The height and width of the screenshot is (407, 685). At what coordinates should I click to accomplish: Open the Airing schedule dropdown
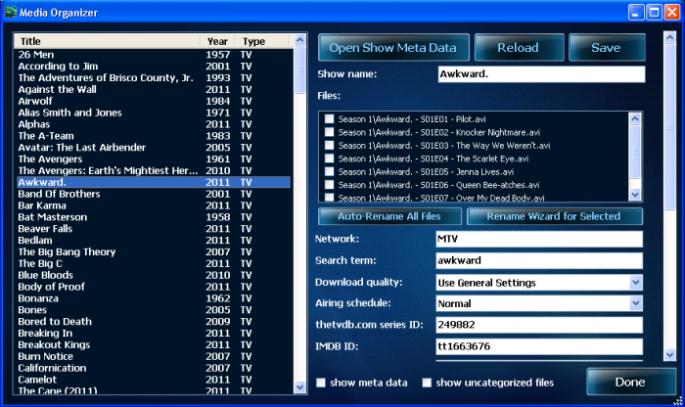(636, 303)
